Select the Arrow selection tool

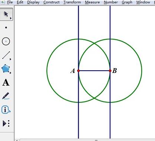coord(6,14)
